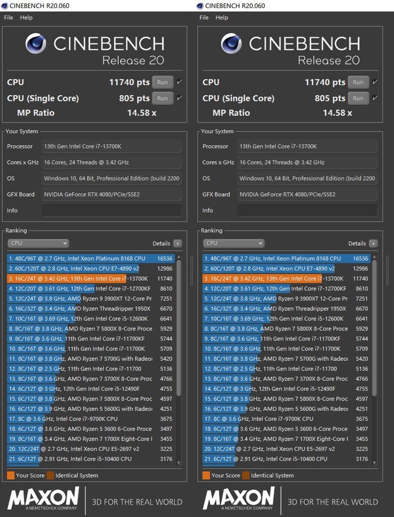Select i5-10400 row in right ranking
The height and width of the screenshot is (517, 394).
point(287,459)
